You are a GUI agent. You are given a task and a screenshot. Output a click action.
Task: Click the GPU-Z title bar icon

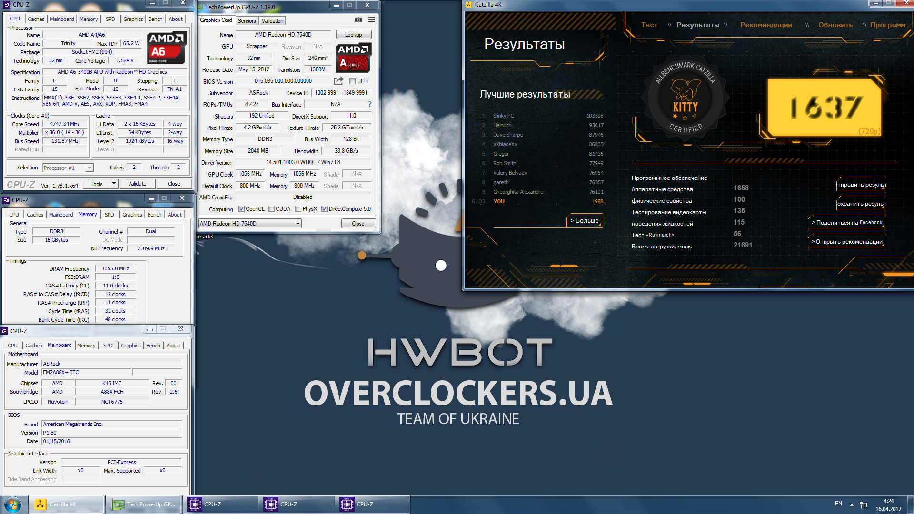pos(201,7)
